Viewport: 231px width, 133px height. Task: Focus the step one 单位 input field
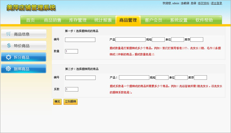pos(178,39)
